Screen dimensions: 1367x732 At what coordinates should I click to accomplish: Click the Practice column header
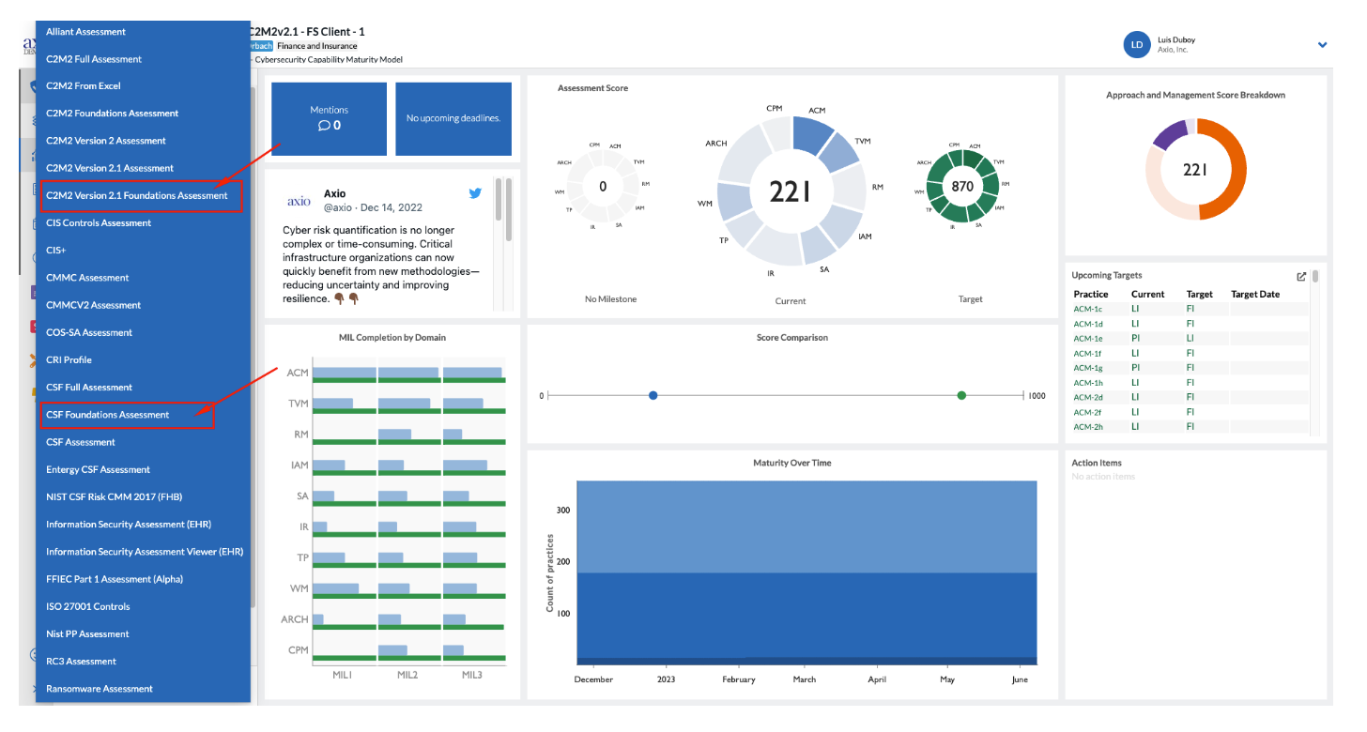[1091, 294]
